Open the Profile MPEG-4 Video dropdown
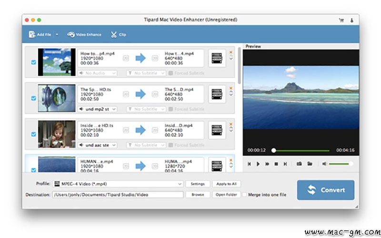Viewport: 381px width, 238px height. pos(118,184)
